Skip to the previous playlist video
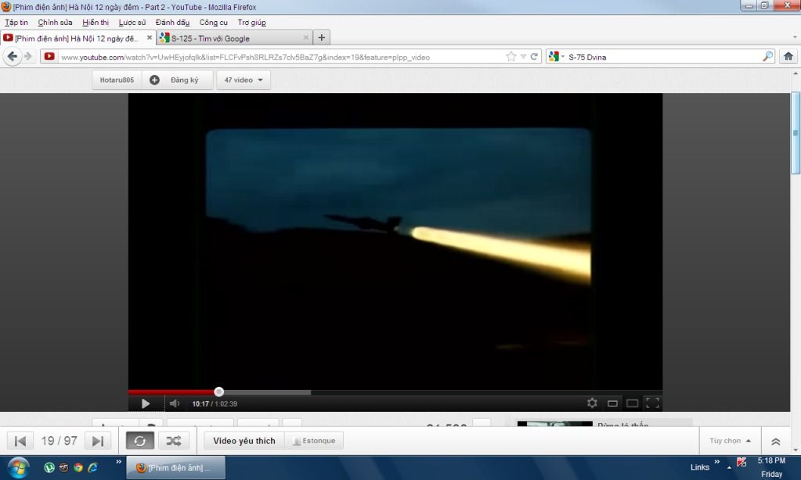This screenshot has width=801, height=480. click(x=20, y=441)
